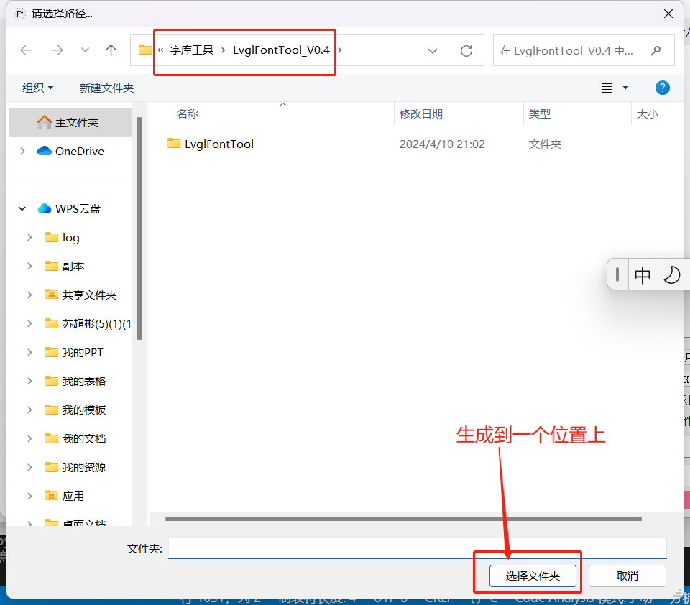
Task: Expand the 我的PPT folder node
Action: coord(29,353)
